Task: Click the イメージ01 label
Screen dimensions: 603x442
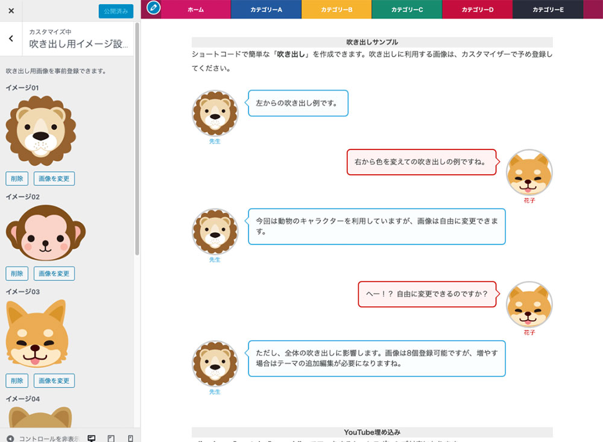Action: pos(22,87)
